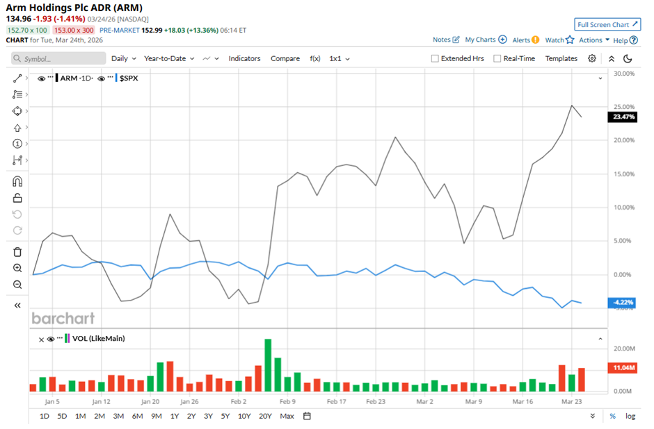The width and height of the screenshot is (654, 429).
Task: Expand bottom bar double chevron
Action: (x=592, y=416)
